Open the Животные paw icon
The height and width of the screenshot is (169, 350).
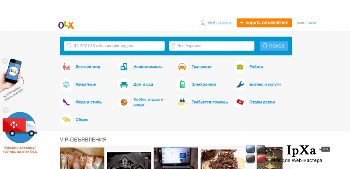tap(66, 84)
